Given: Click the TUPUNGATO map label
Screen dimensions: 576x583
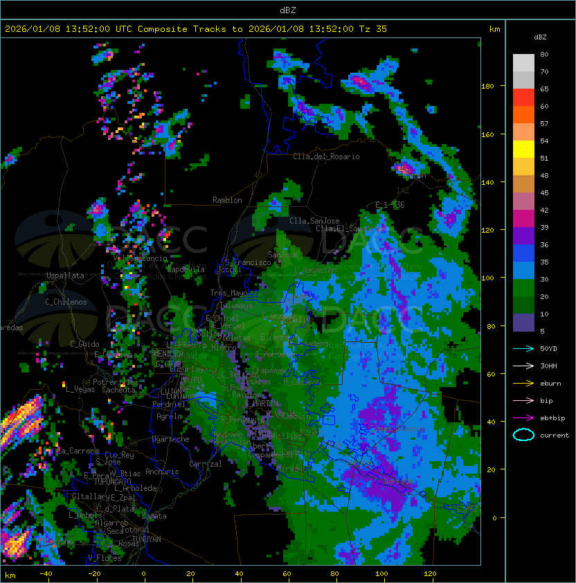Looking at the screenshot, I should pos(112,482).
